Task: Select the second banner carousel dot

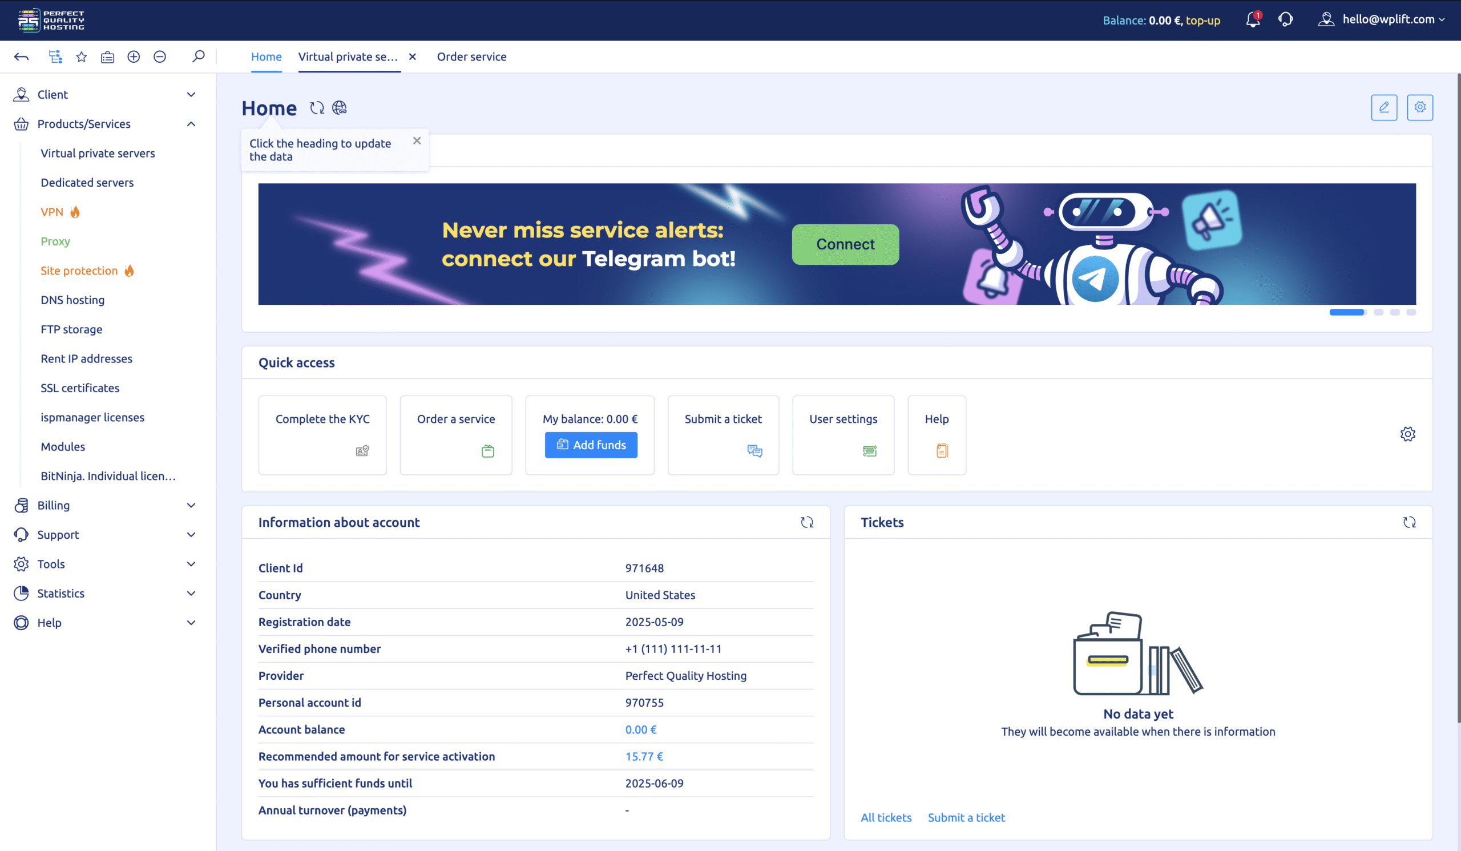Action: [1378, 312]
